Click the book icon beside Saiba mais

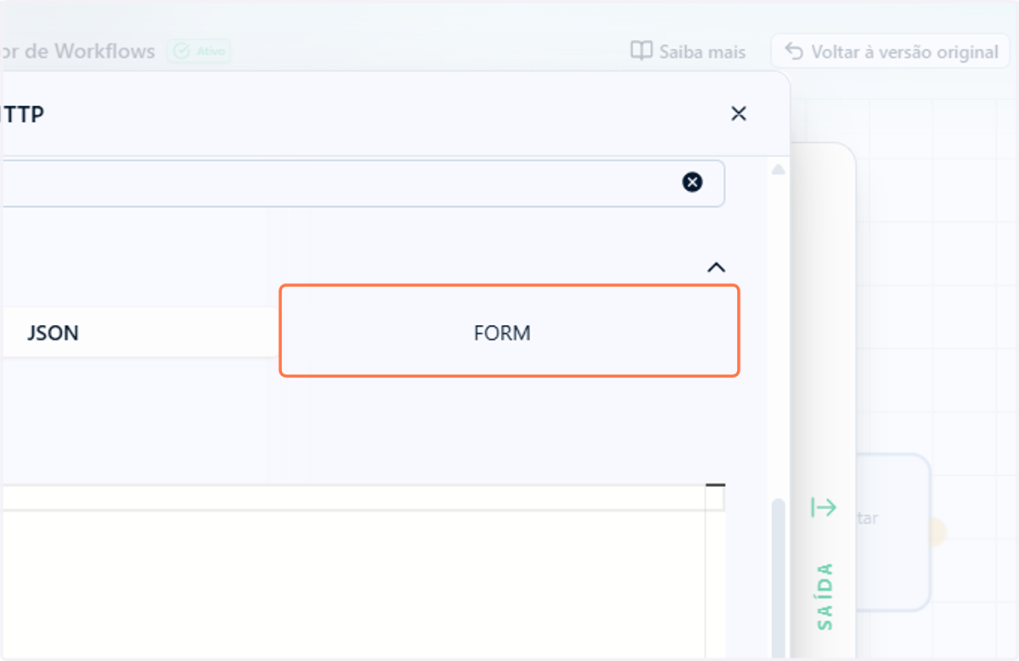coord(641,51)
